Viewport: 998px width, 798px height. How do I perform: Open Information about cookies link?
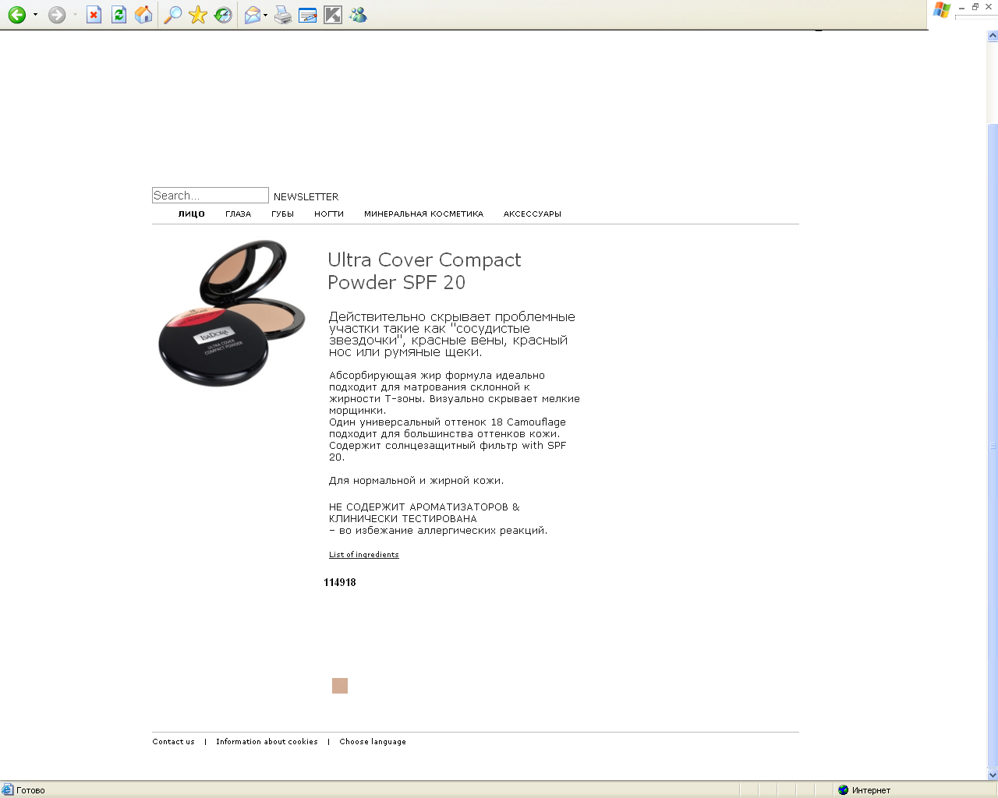(267, 742)
